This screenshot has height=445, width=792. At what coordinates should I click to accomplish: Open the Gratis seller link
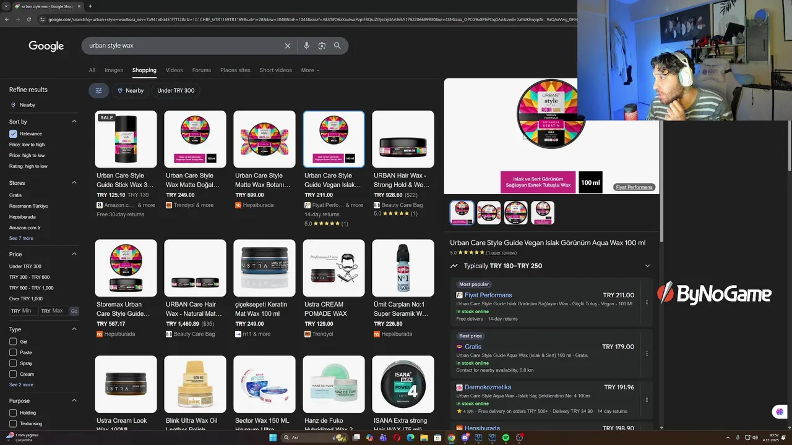[473, 347]
